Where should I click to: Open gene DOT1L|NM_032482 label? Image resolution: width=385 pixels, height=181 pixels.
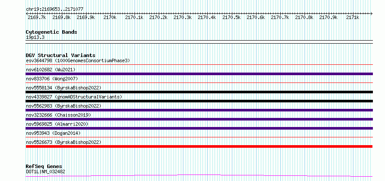[45, 171]
